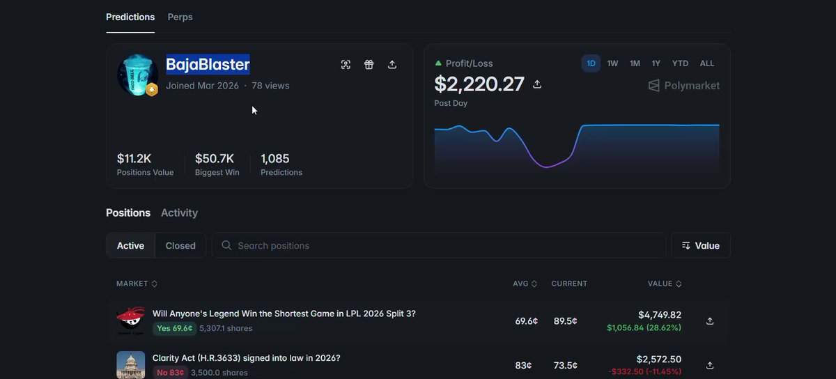
Task: Click the 73.5¢ current price
Action: tap(566, 366)
